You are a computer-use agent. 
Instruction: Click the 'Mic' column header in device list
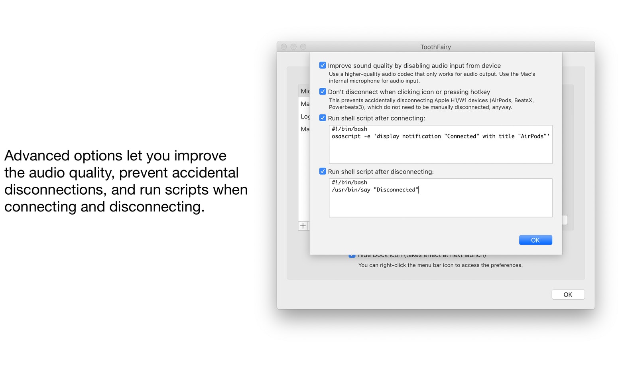(x=305, y=91)
